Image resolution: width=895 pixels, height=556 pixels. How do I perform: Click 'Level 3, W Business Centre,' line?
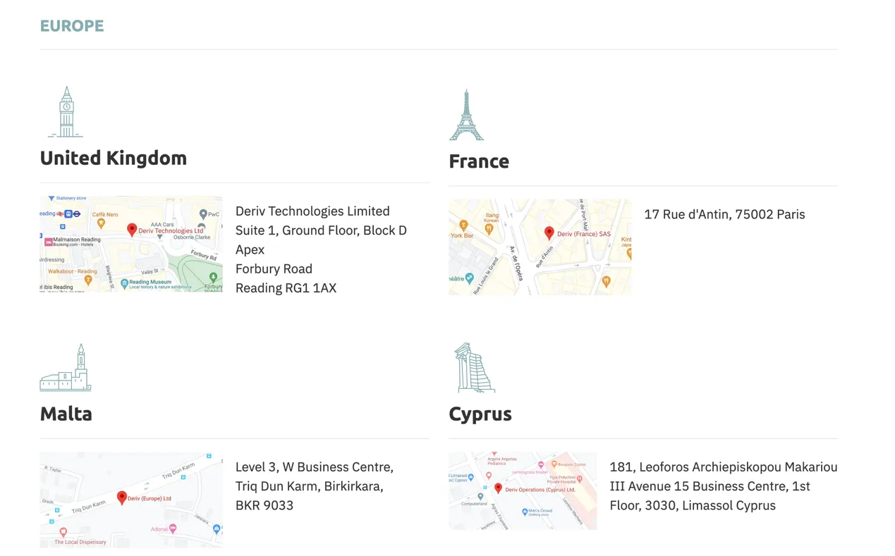315,467
